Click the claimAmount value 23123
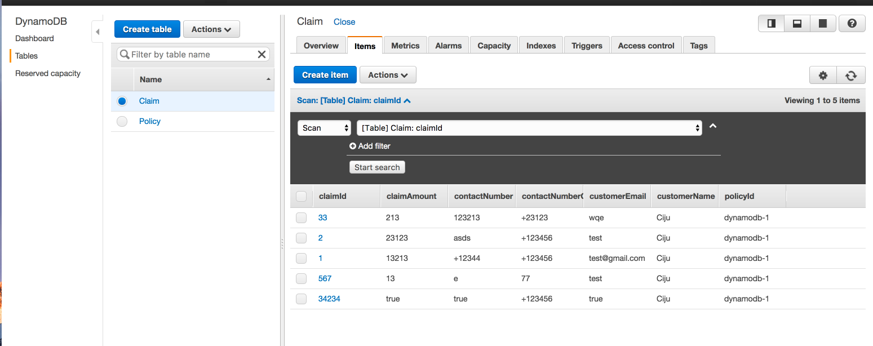 tap(397, 238)
